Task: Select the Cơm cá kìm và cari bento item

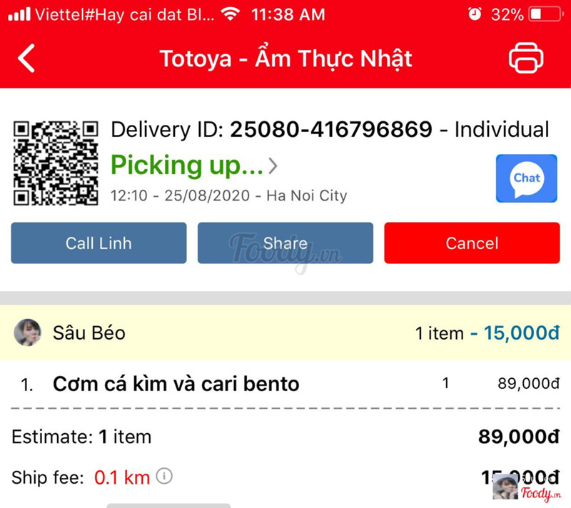Action: (176, 384)
